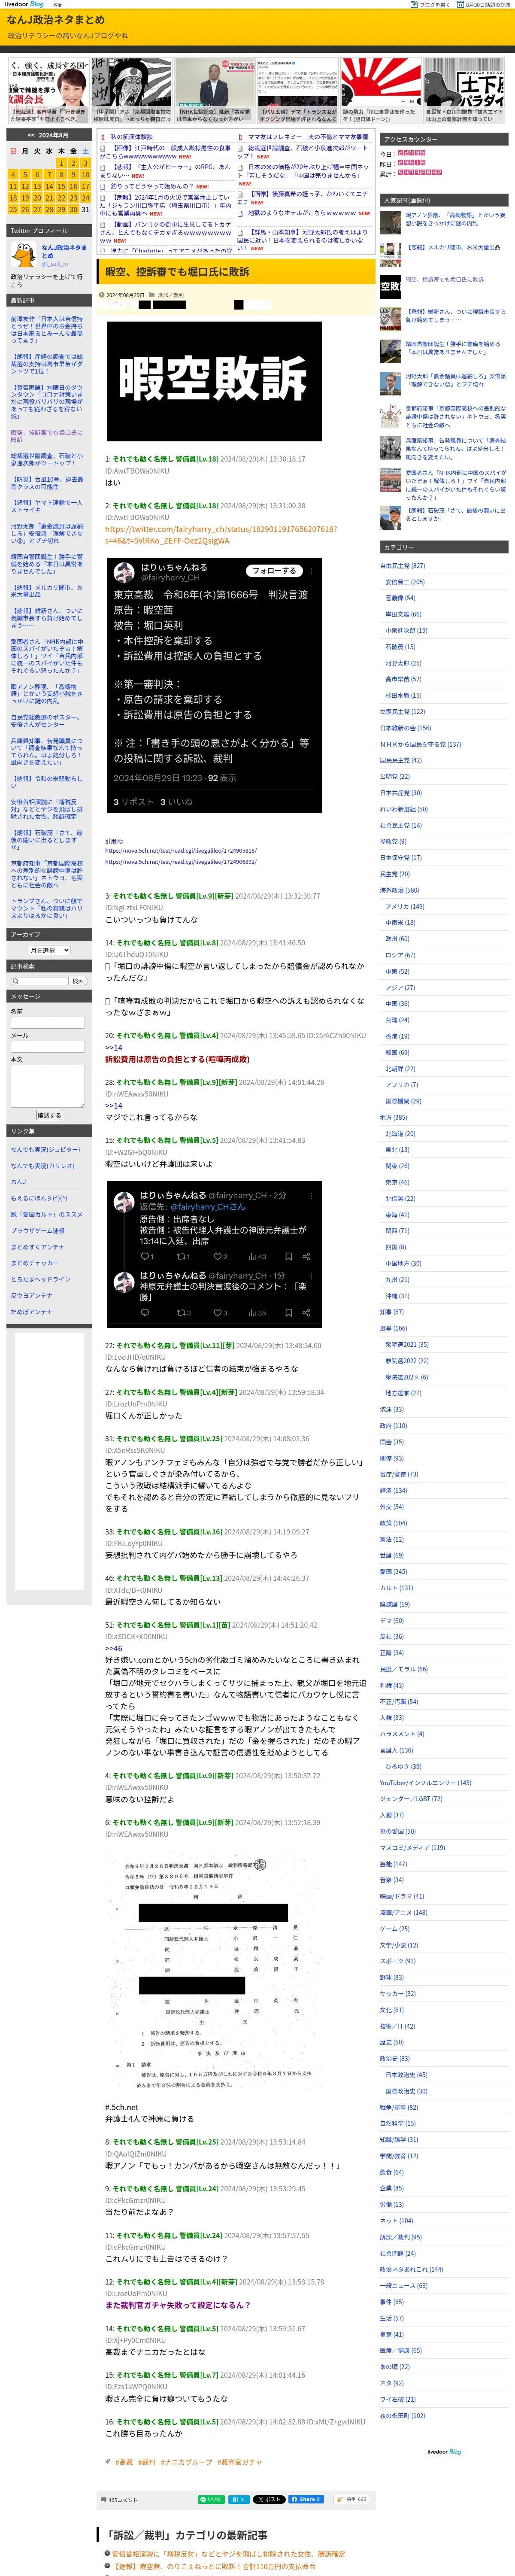This screenshot has height=2576, width=515.
Task: Click the #裁判官ガチャ tag
Action: 239,2461
